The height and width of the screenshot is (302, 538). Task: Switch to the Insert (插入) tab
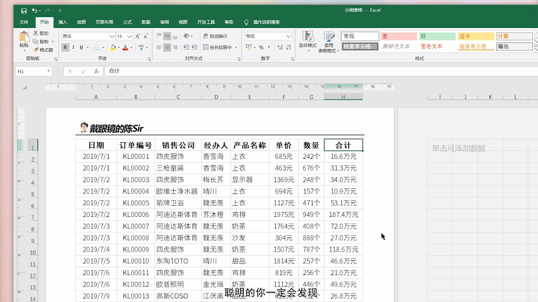click(63, 22)
